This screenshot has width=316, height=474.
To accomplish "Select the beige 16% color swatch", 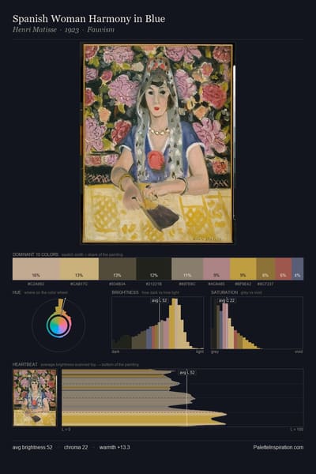I will [36, 269].
